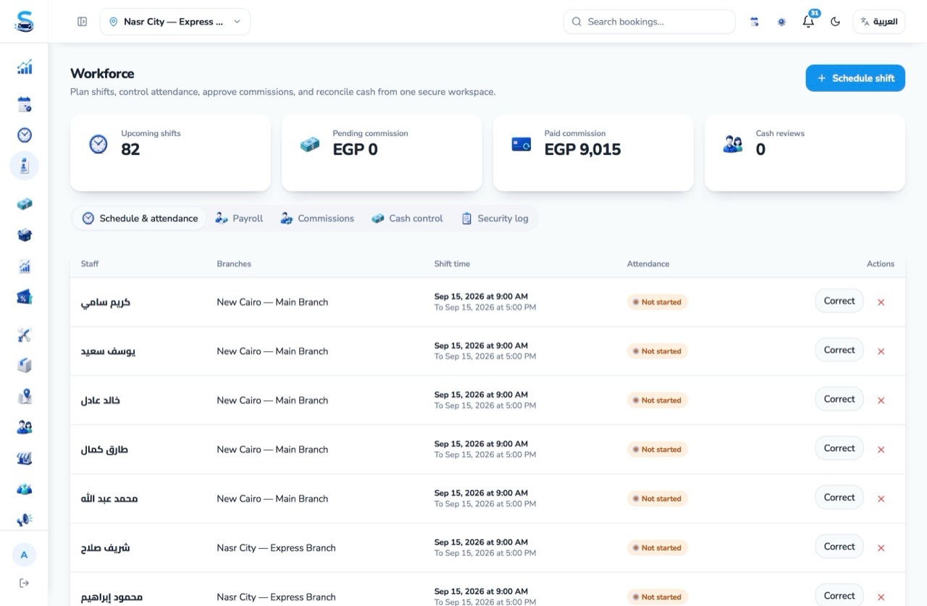
Task: Open the open-box sidebar icon
Action: [x=25, y=235]
